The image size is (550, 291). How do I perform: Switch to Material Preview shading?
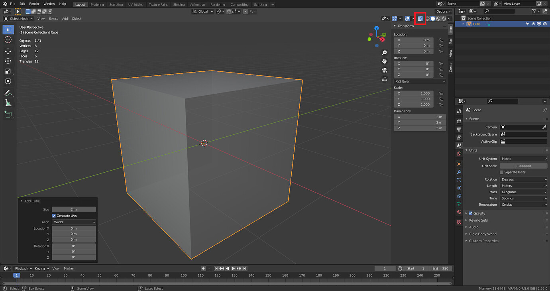pyautogui.click(x=438, y=19)
